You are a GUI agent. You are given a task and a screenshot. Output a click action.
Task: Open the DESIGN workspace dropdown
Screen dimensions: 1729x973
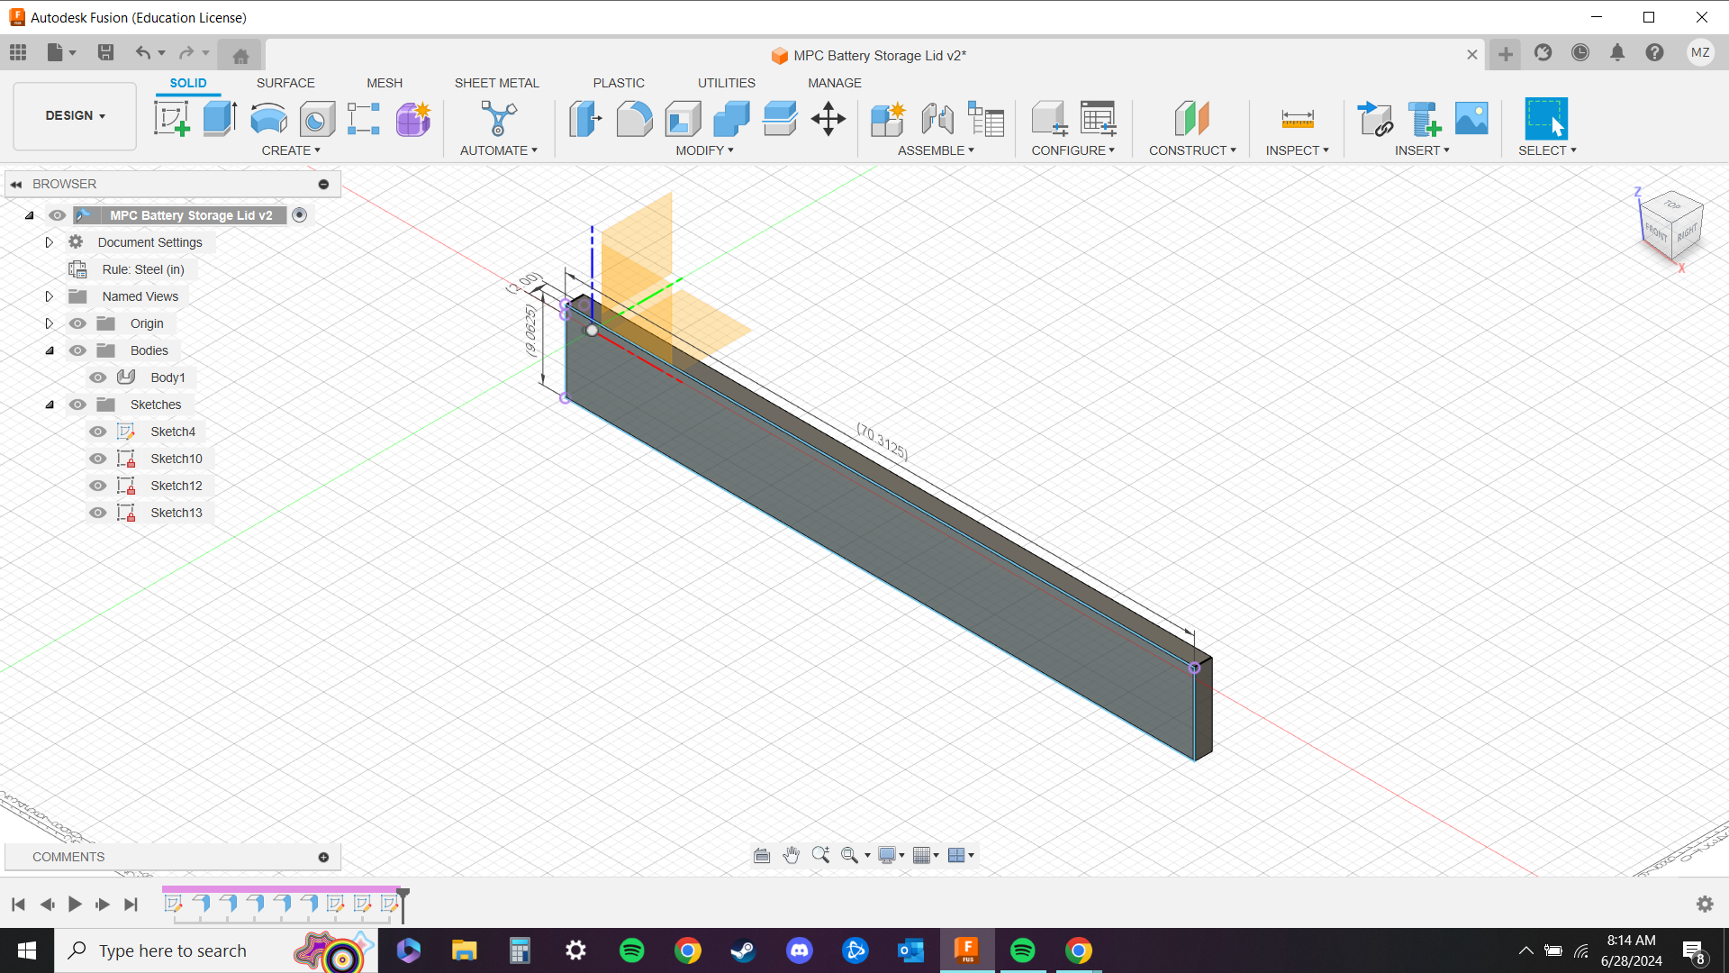click(75, 116)
